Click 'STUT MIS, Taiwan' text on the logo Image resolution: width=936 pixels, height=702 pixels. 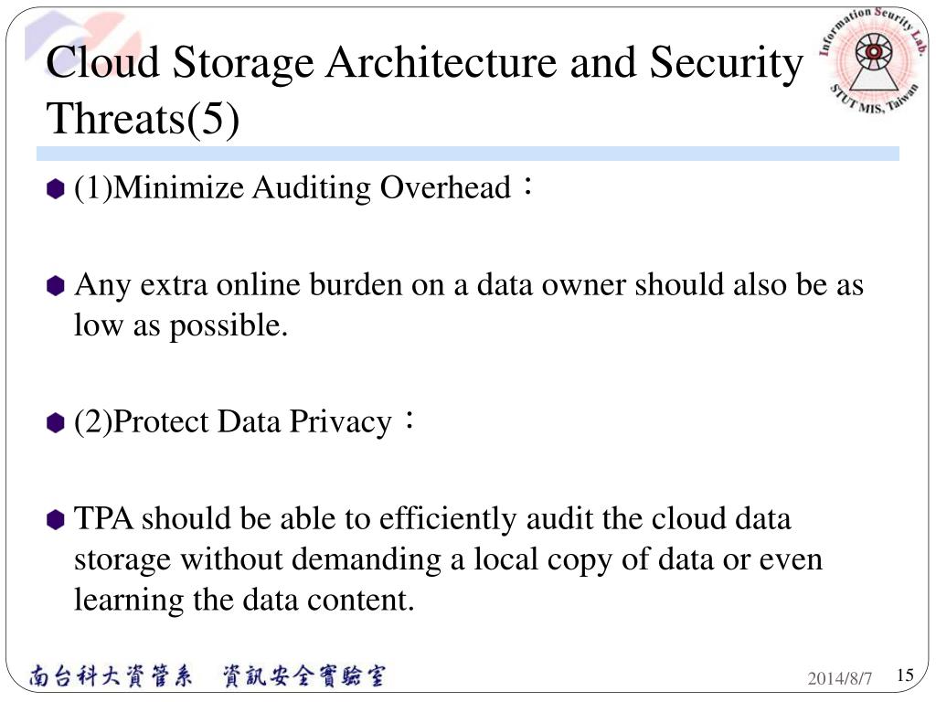pyautogui.click(x=874, y=99)
